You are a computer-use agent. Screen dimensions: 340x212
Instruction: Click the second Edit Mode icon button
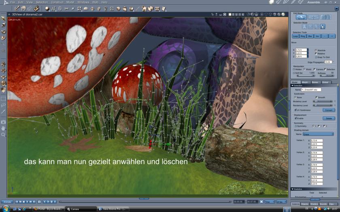click(x=314, y=17)
